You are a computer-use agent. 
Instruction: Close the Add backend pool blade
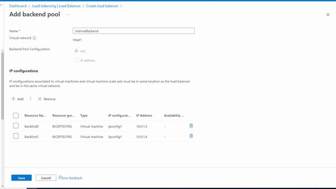coord(328,15)
